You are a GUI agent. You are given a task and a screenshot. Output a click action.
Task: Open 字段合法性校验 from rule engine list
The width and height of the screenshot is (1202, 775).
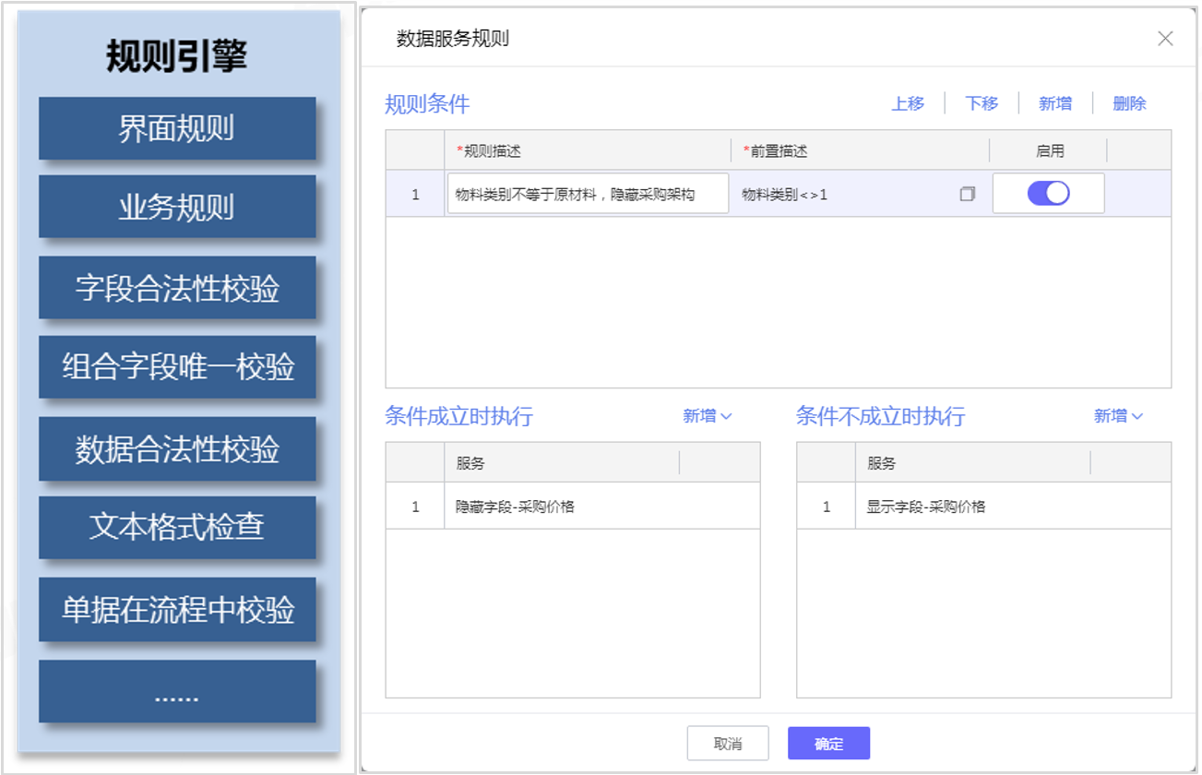tap(177, 289)
